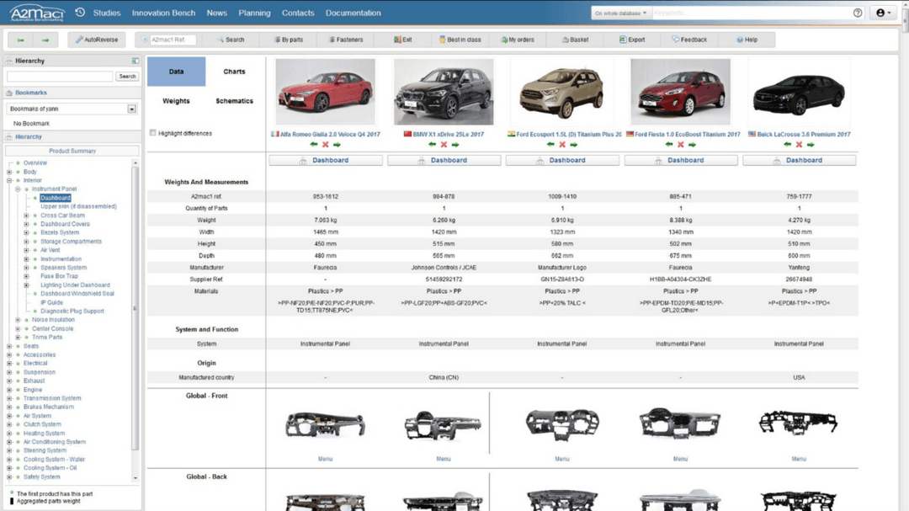Screen dimensions: 909x511
Task: Enable Highlight differences checkbox
Action: click(153, 133)
